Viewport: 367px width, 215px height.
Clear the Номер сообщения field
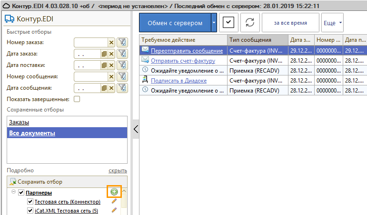tap(111, 76)
